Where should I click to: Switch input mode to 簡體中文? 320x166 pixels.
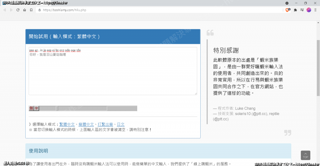86,124
